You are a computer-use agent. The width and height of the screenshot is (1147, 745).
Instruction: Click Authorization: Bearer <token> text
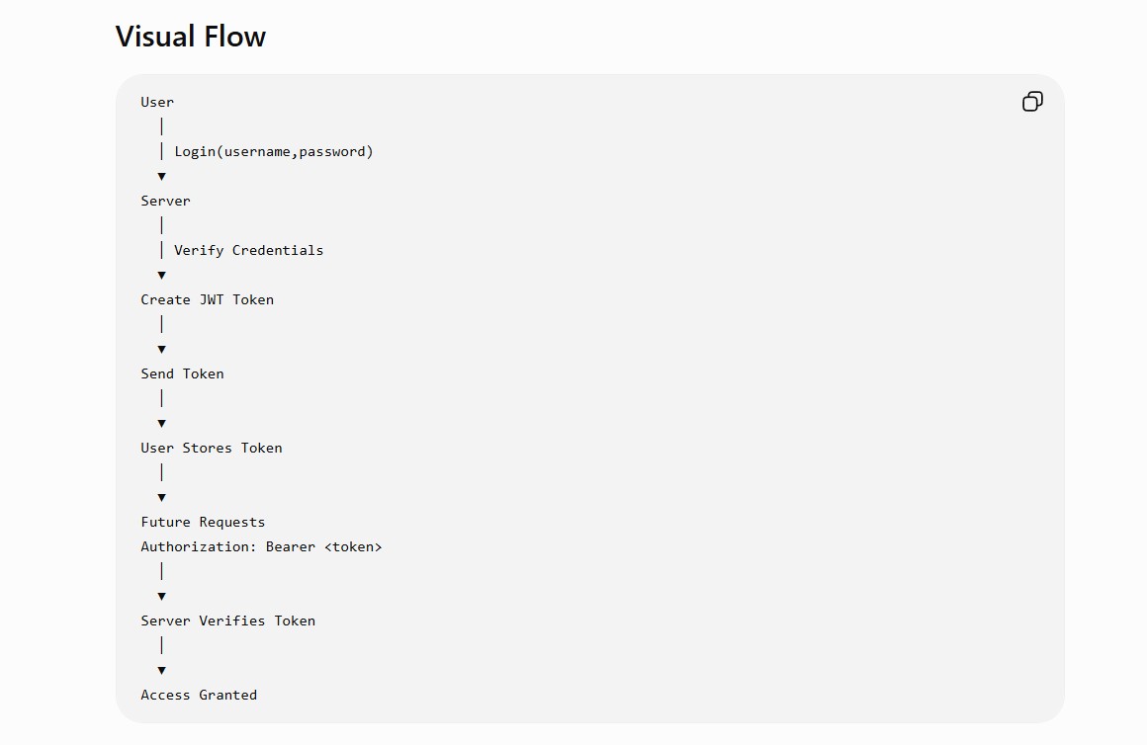point(261,546)
